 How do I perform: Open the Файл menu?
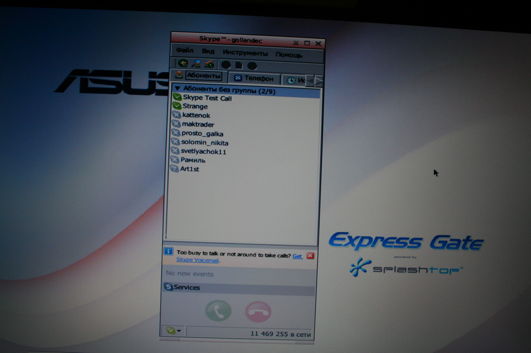click(x=185, y=51)
